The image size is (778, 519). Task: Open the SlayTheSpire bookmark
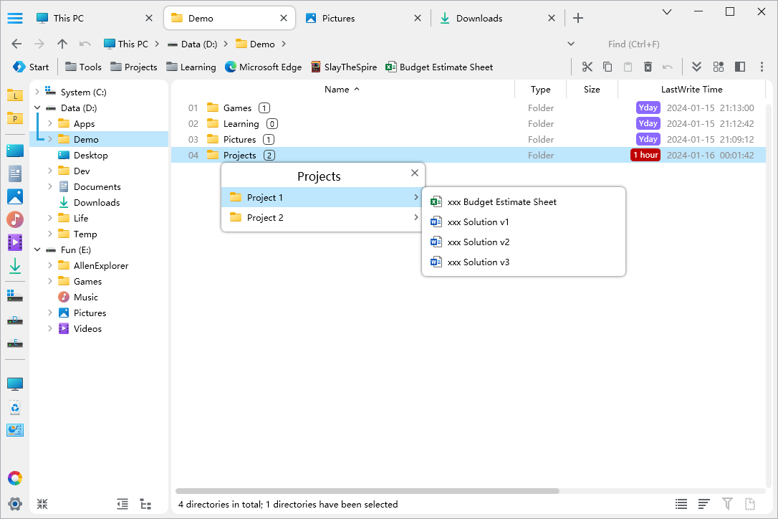[x=343, y=67]
